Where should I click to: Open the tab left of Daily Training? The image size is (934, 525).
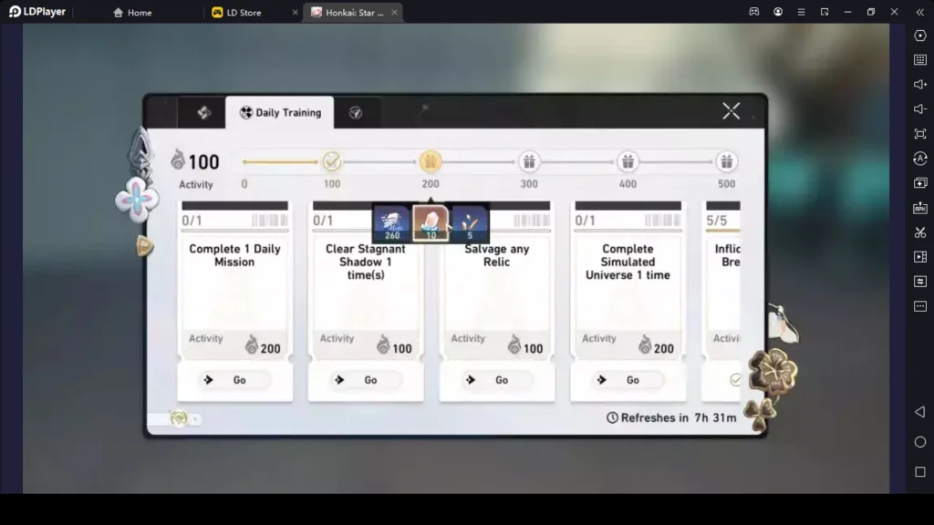203,112
